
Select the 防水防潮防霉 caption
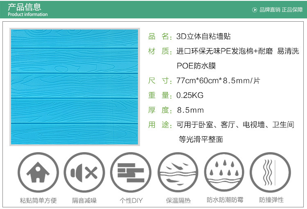coord(225,200)
